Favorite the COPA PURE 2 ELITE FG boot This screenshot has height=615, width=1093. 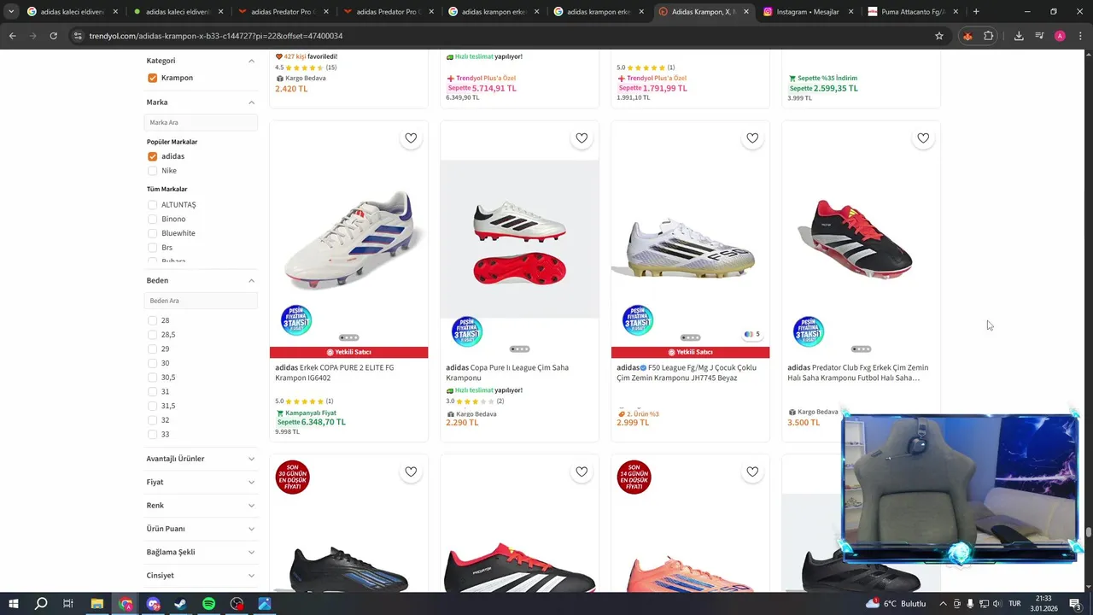click(411, 138)
